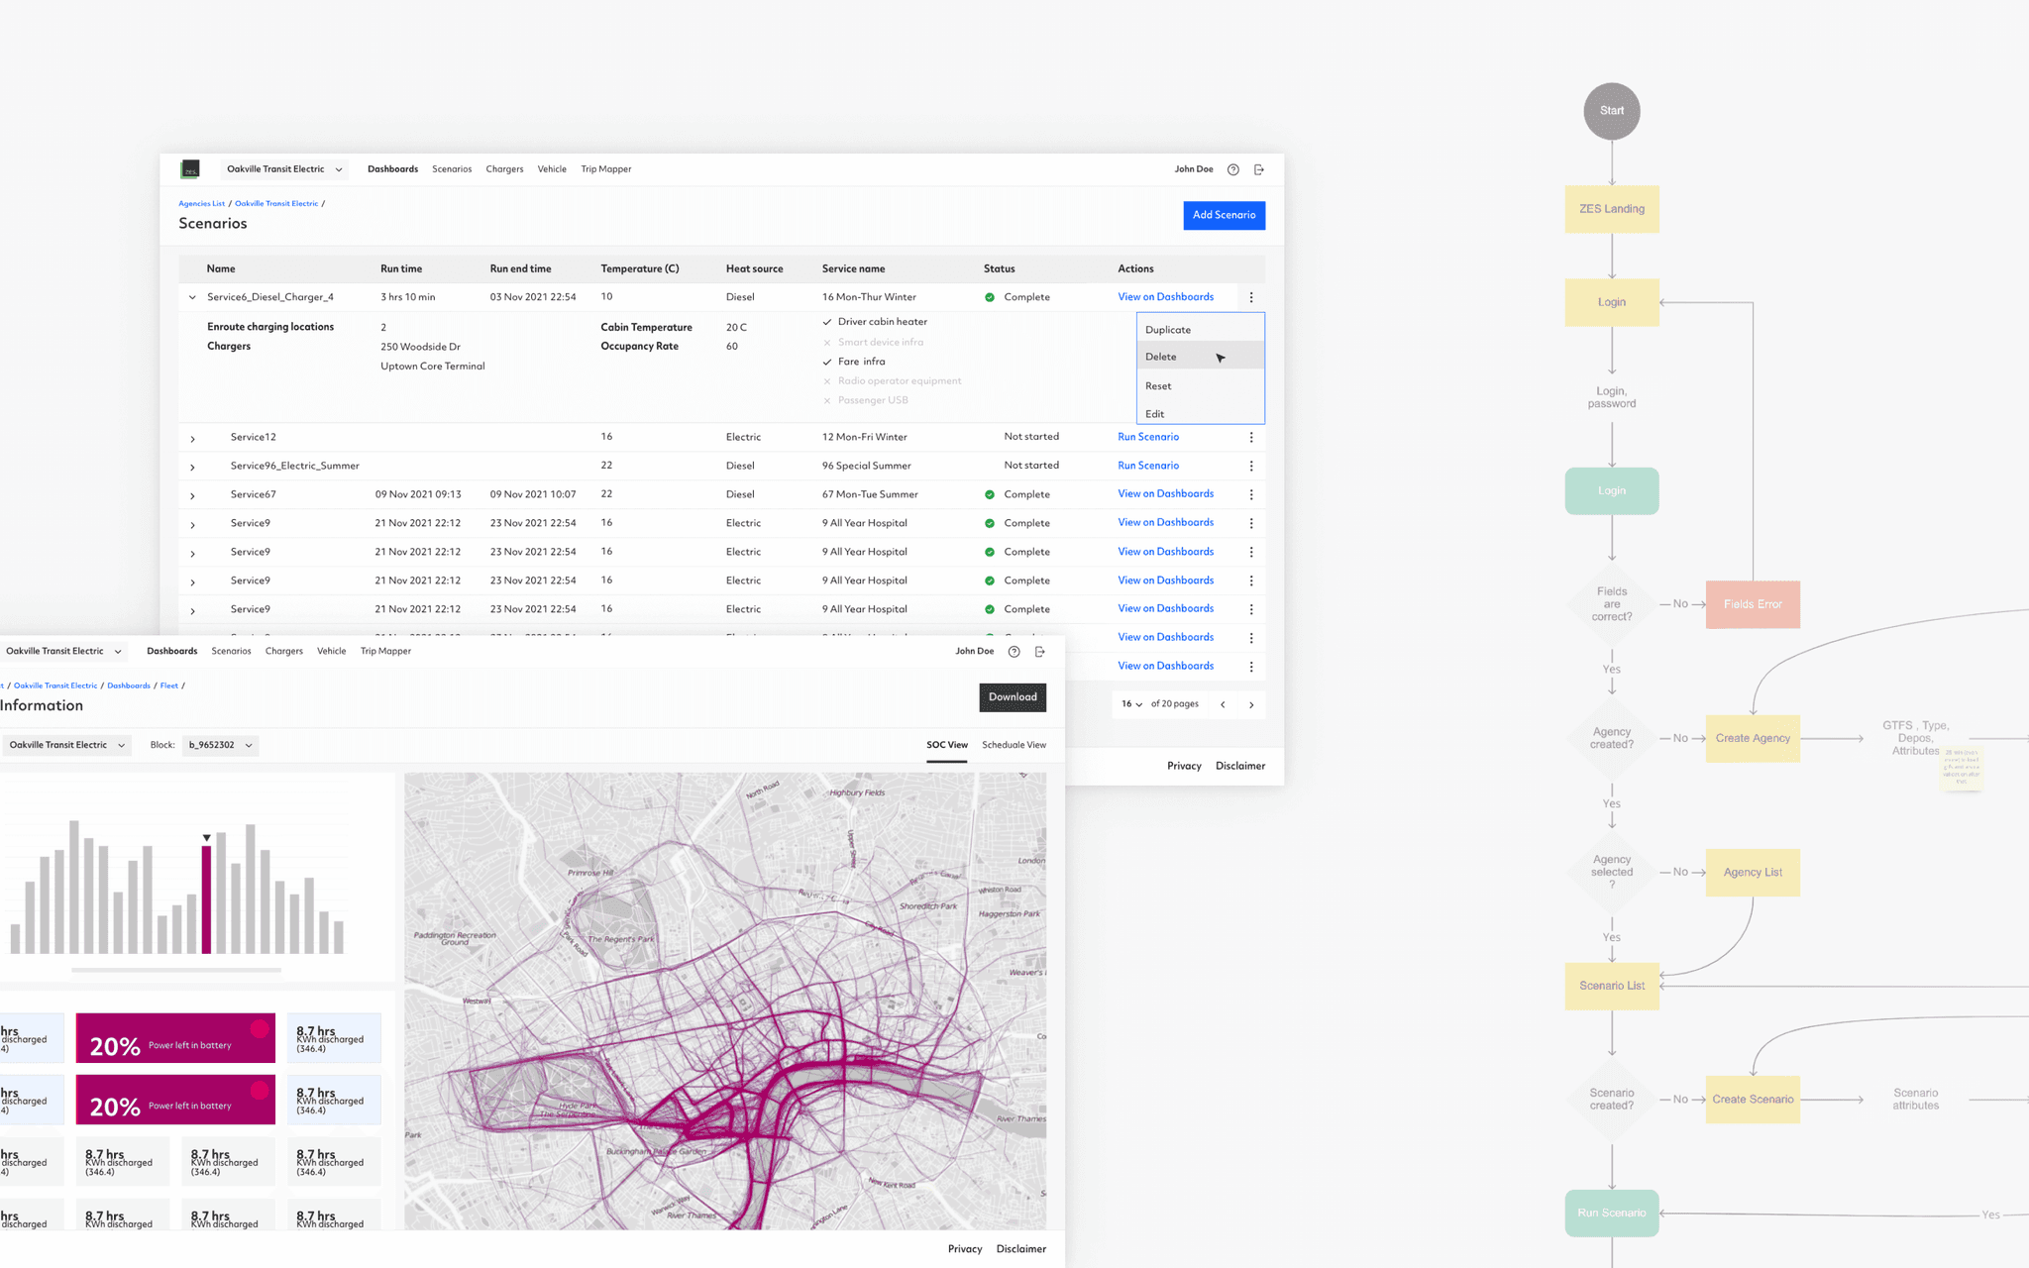Viewport: 2029px width, 1268px height.
Task: Click logout icon in Scenarios window header
Action: [x=1259, y=169]
